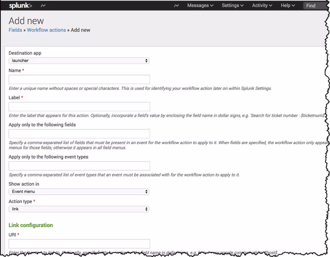Viewport: 330px width, 257px height.
Task: Click the 'Link configuration' section heading
Action: pos(31,225)
